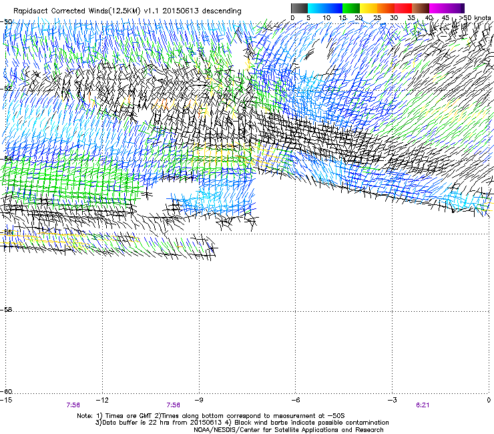The height and width of the screenshot is (434, 494).
Task: Click the latitude label '-52'
Action: [x=6, y=89]
